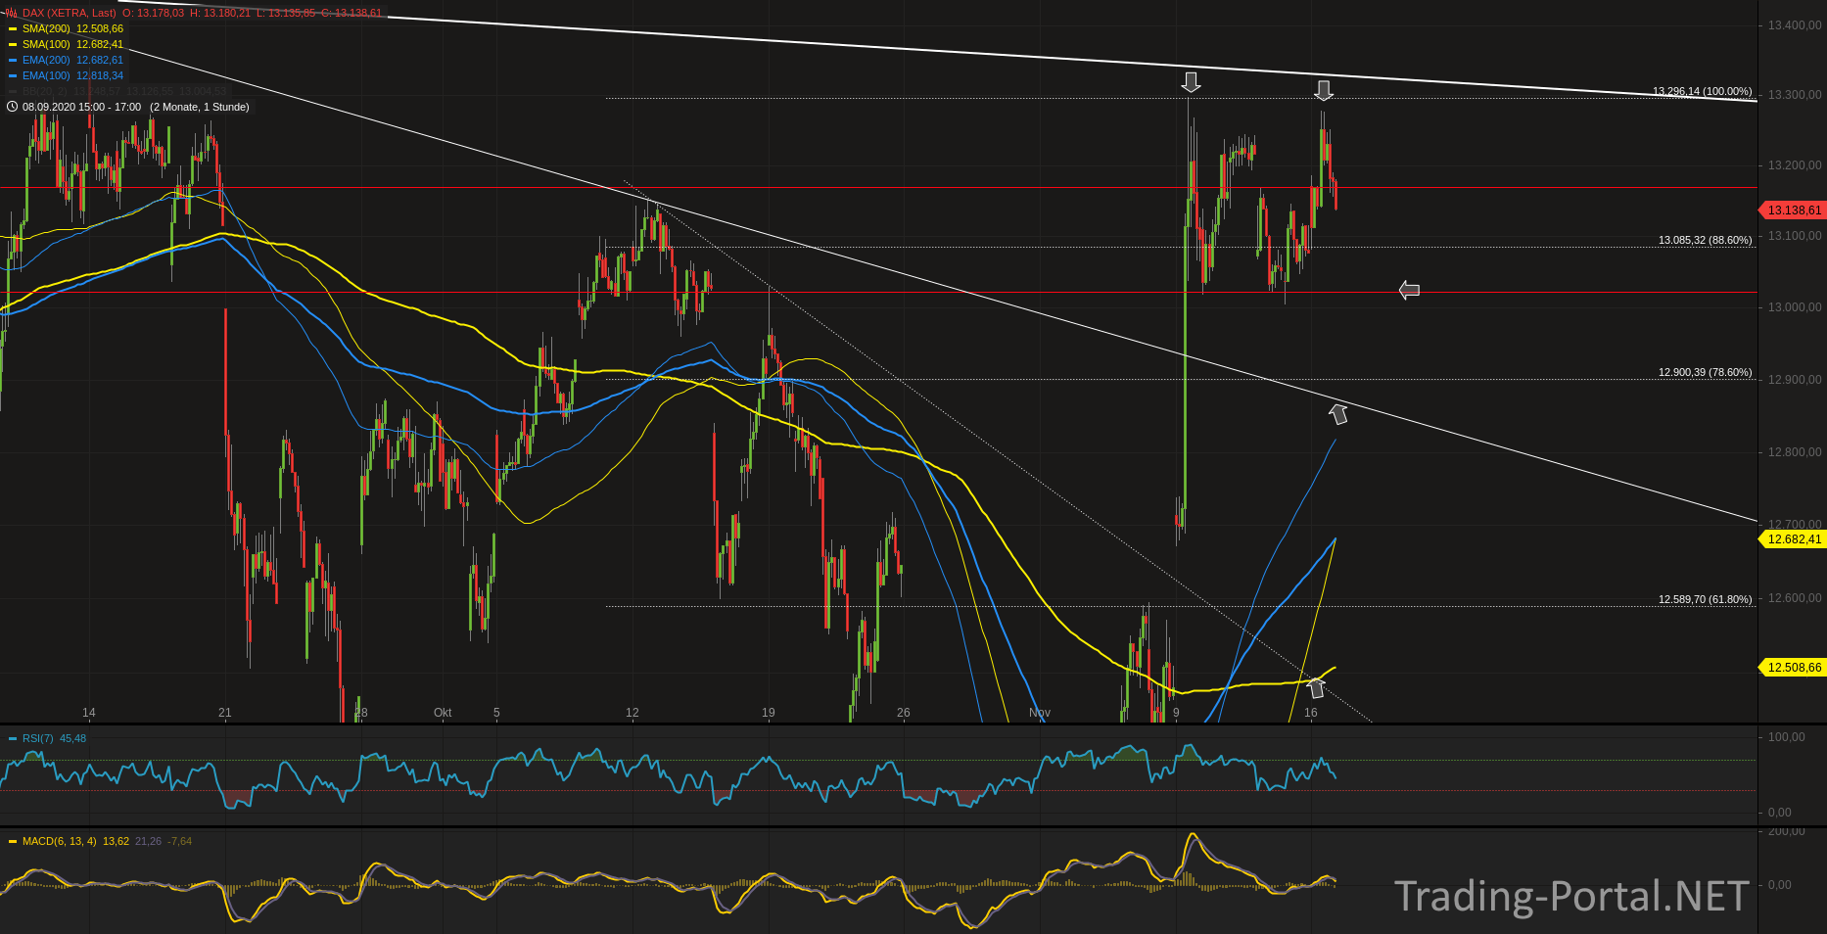This screenshot has height=934, width=1827.
Task: Click the high price H: 13.180,21
Action: (x=220, y=13)
